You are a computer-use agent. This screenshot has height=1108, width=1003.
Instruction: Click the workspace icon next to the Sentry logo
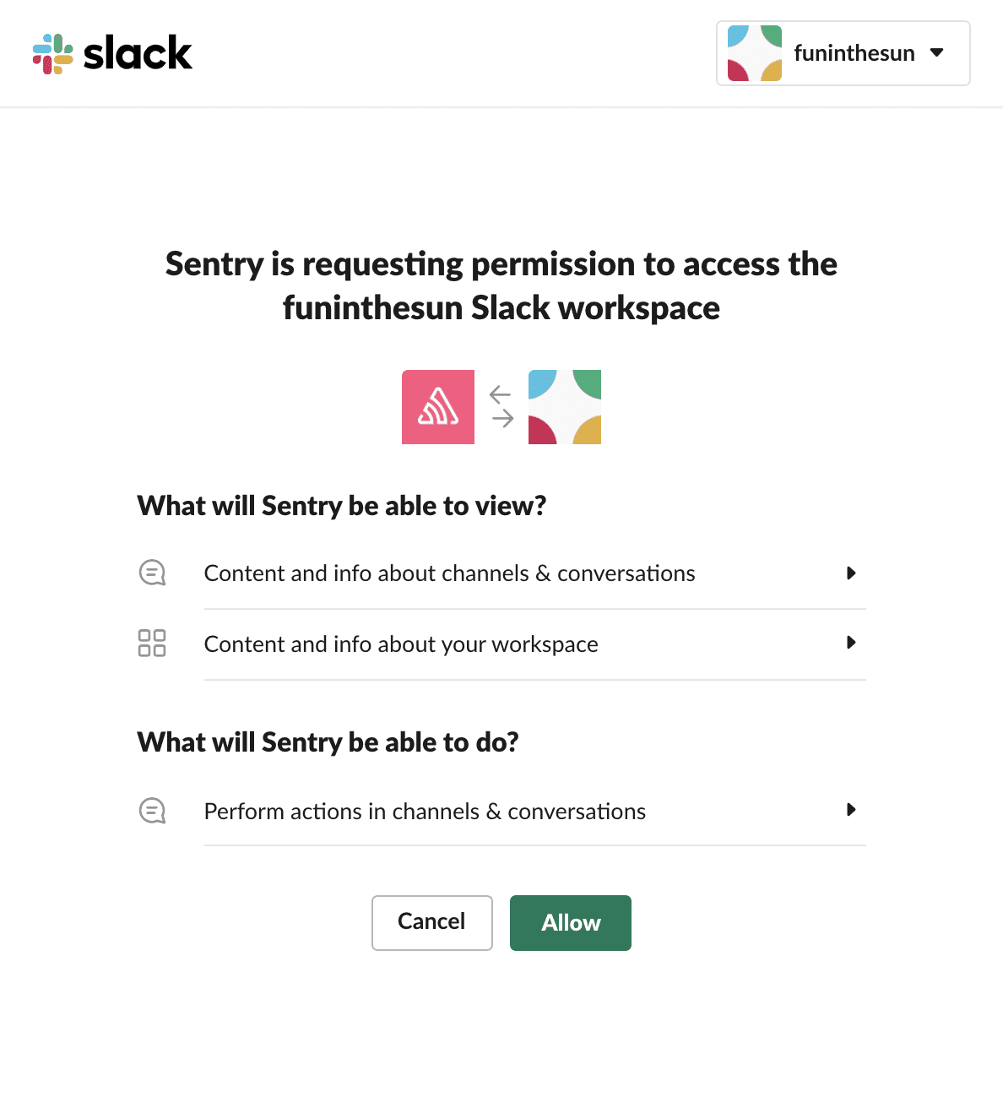(x=564, y=406)
